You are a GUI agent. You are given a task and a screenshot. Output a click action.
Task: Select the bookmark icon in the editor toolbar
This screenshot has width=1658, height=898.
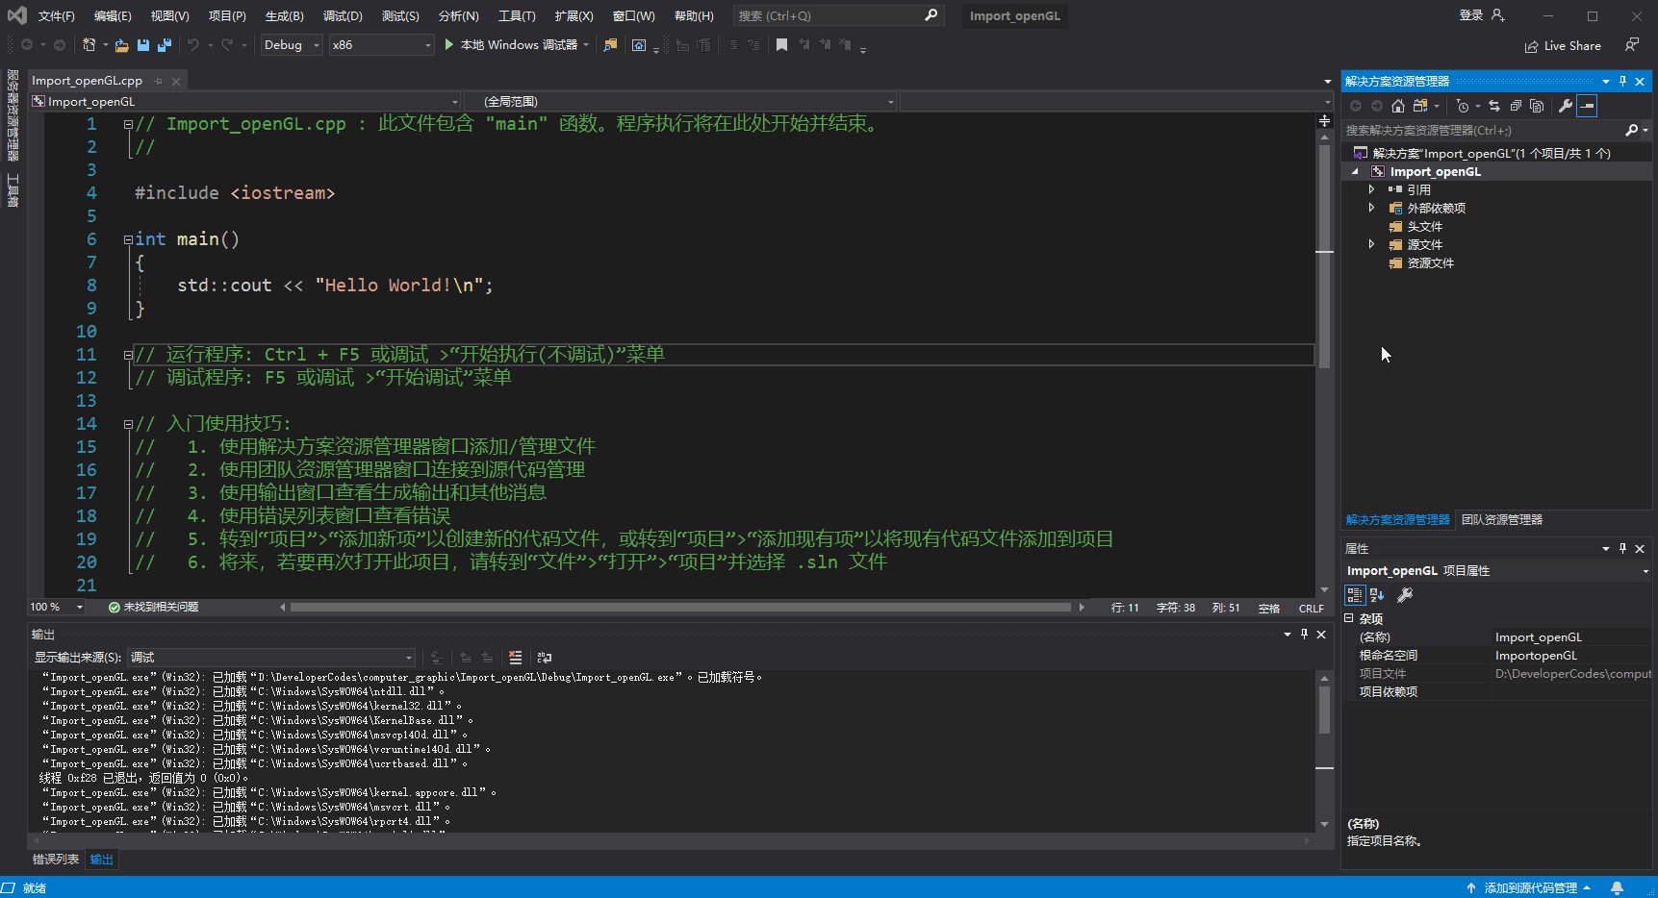click(x=781, y=44)
